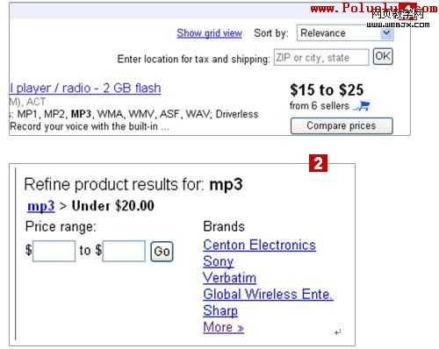Viewport: 439px width, 349px height.
Task: Click Show grid view link
Action: (x=209, y=33)
